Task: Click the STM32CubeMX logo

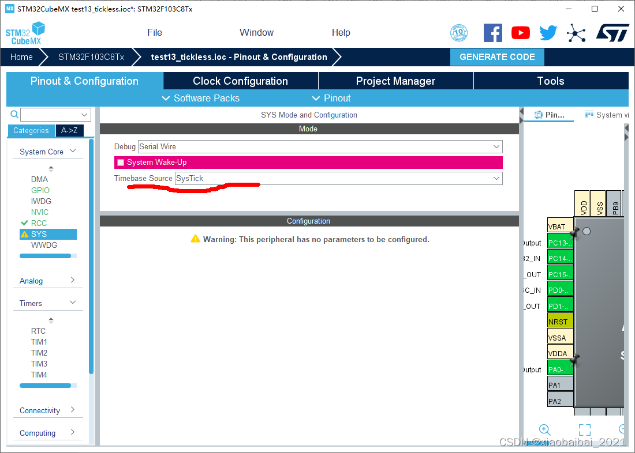Action: (25, 33)
